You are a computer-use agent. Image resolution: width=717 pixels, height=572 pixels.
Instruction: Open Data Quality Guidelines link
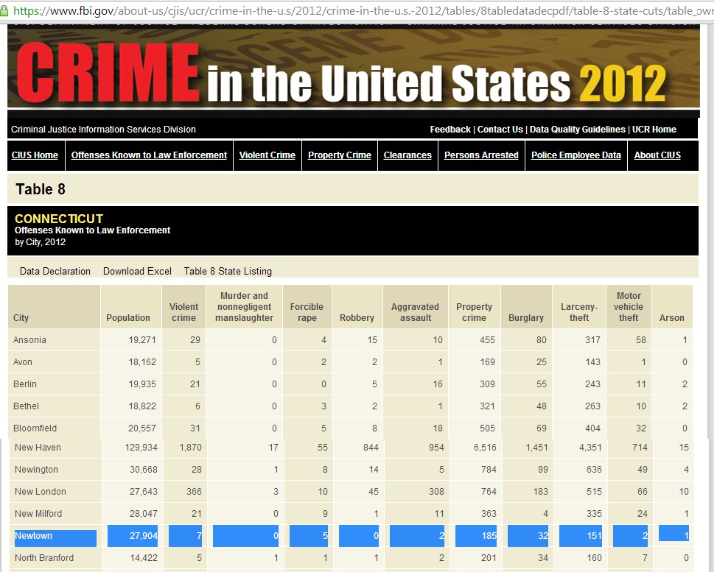[577, 130]
